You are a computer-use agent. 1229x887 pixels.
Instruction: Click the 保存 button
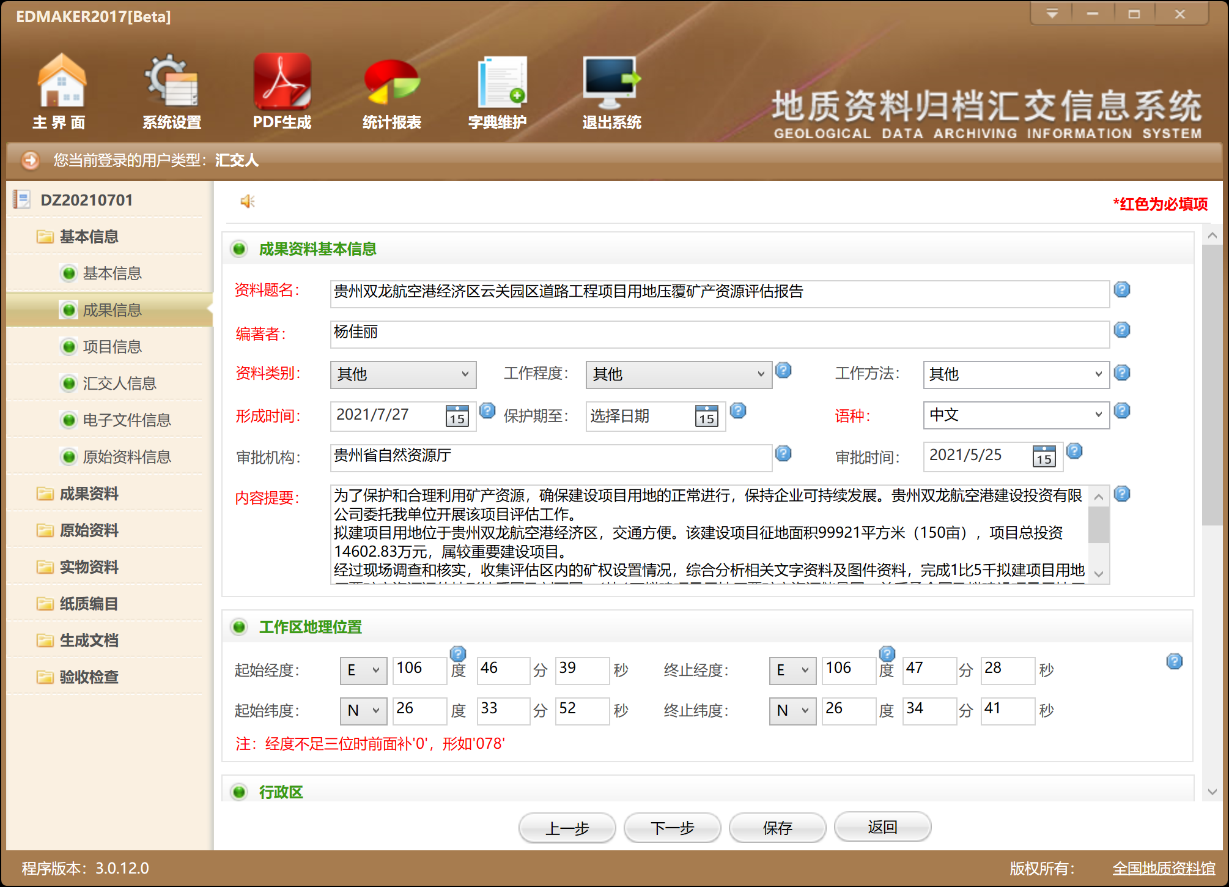778,828
